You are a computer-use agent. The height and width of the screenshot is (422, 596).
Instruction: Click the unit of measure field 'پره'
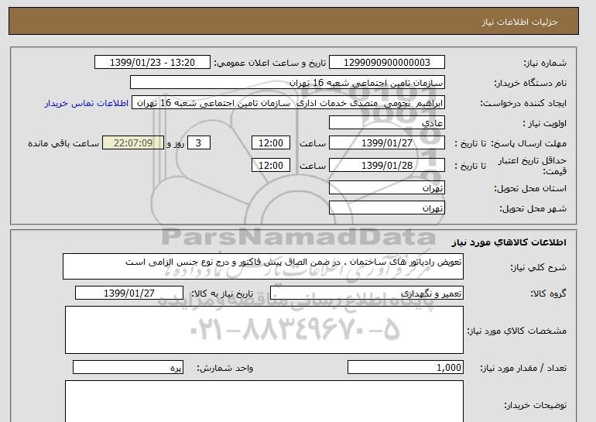click(128, 368)
